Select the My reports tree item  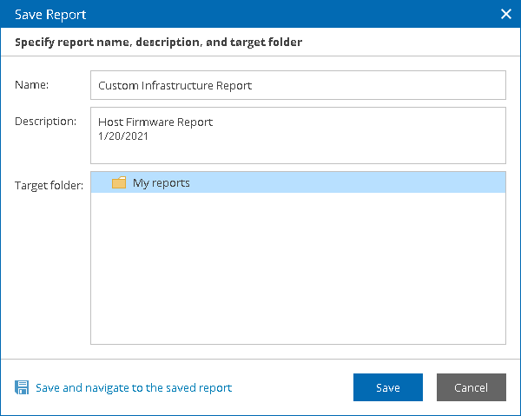click(161, 183)
